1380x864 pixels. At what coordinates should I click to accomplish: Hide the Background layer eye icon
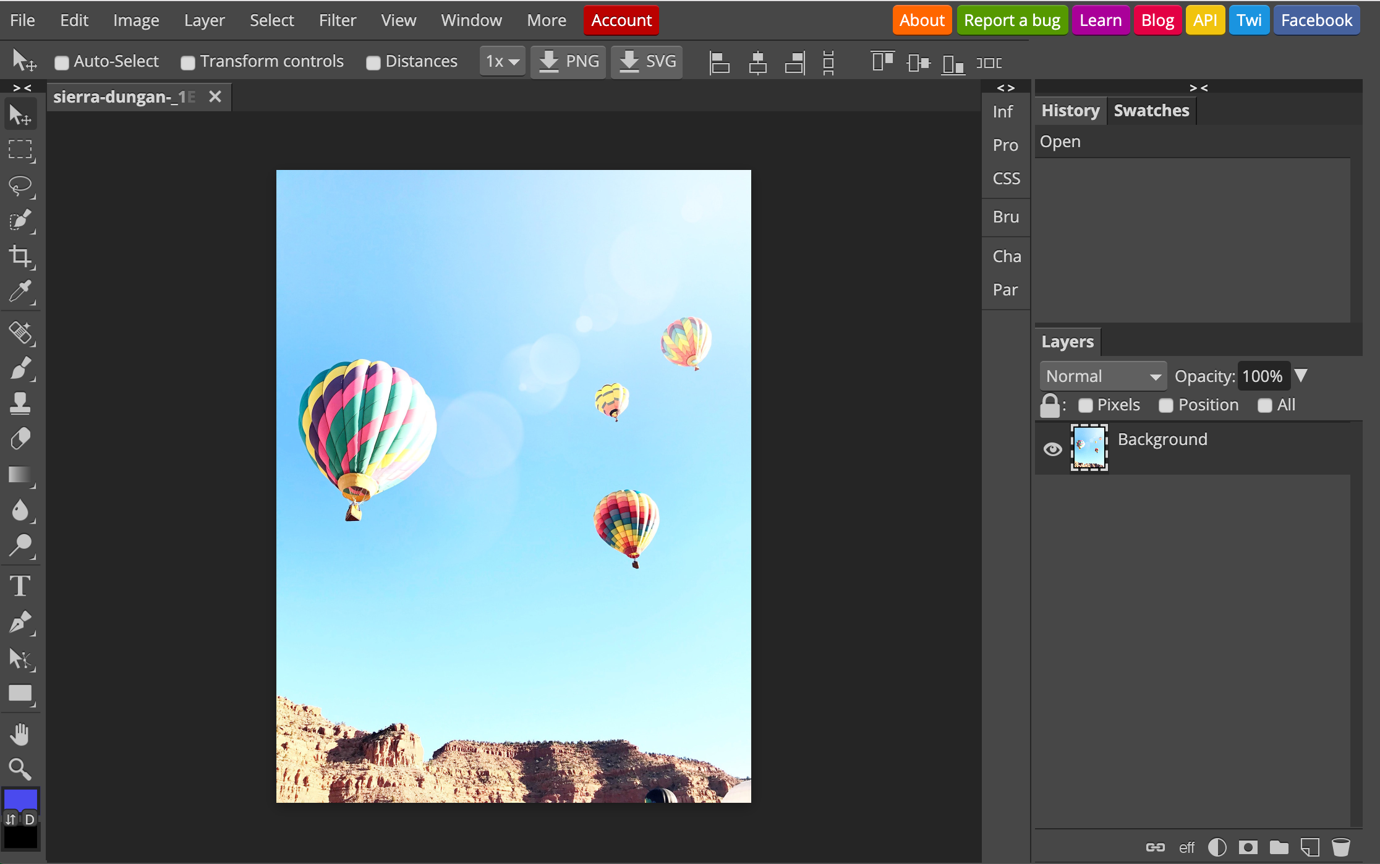(x=1052, y=449)
